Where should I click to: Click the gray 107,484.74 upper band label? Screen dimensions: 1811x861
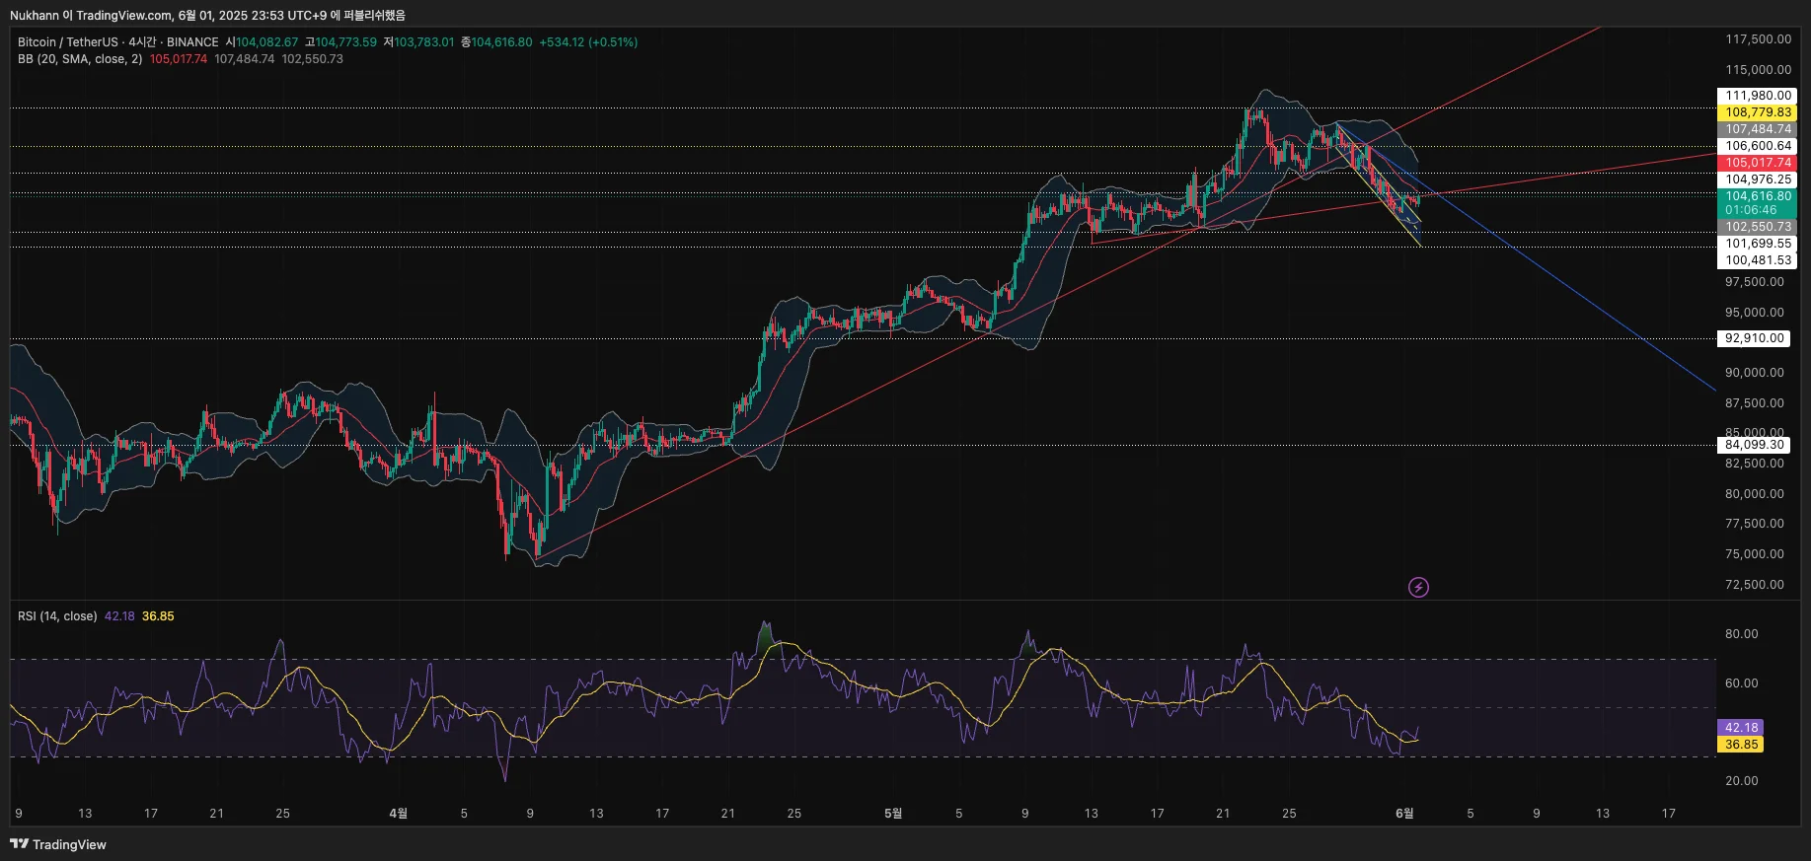1757,129
